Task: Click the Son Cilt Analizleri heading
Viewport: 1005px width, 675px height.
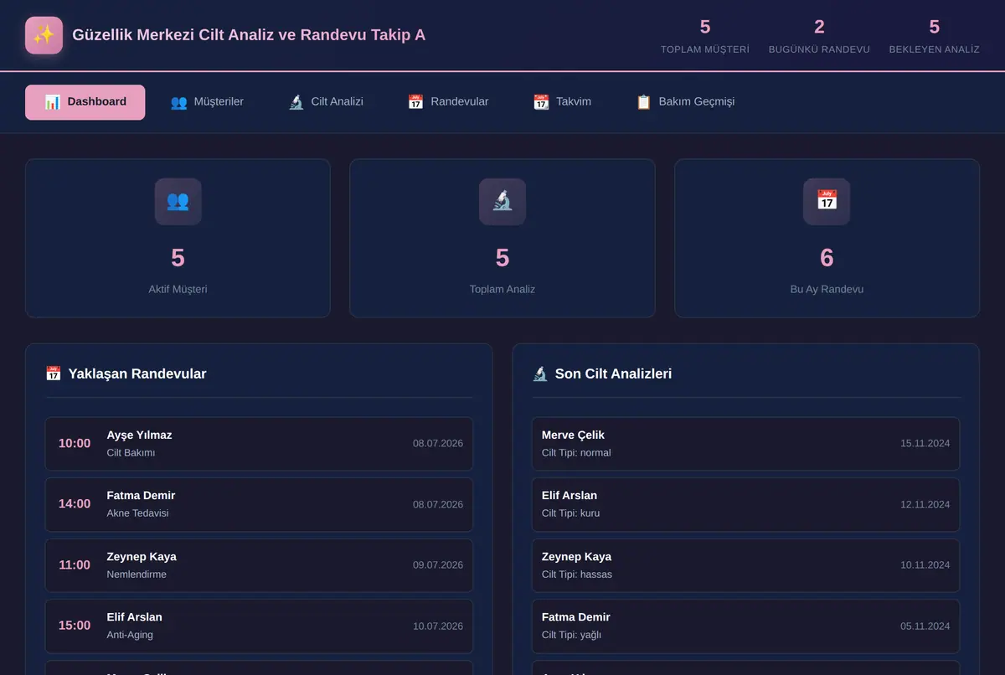Action: click(x=613, y=374)
